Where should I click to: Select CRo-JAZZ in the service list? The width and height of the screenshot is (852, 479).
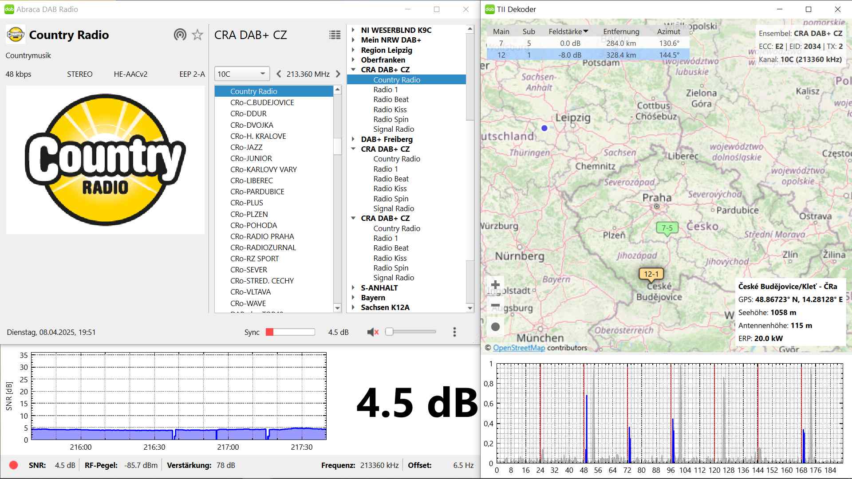click(246, 147)
